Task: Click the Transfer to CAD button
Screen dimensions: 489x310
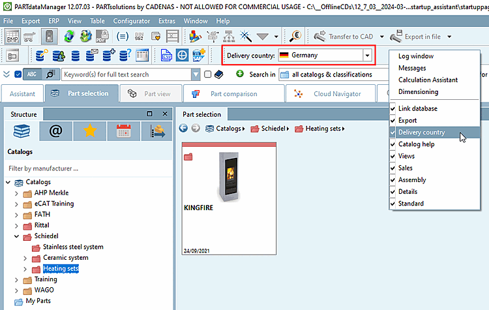Action: [x=344, y=37]
